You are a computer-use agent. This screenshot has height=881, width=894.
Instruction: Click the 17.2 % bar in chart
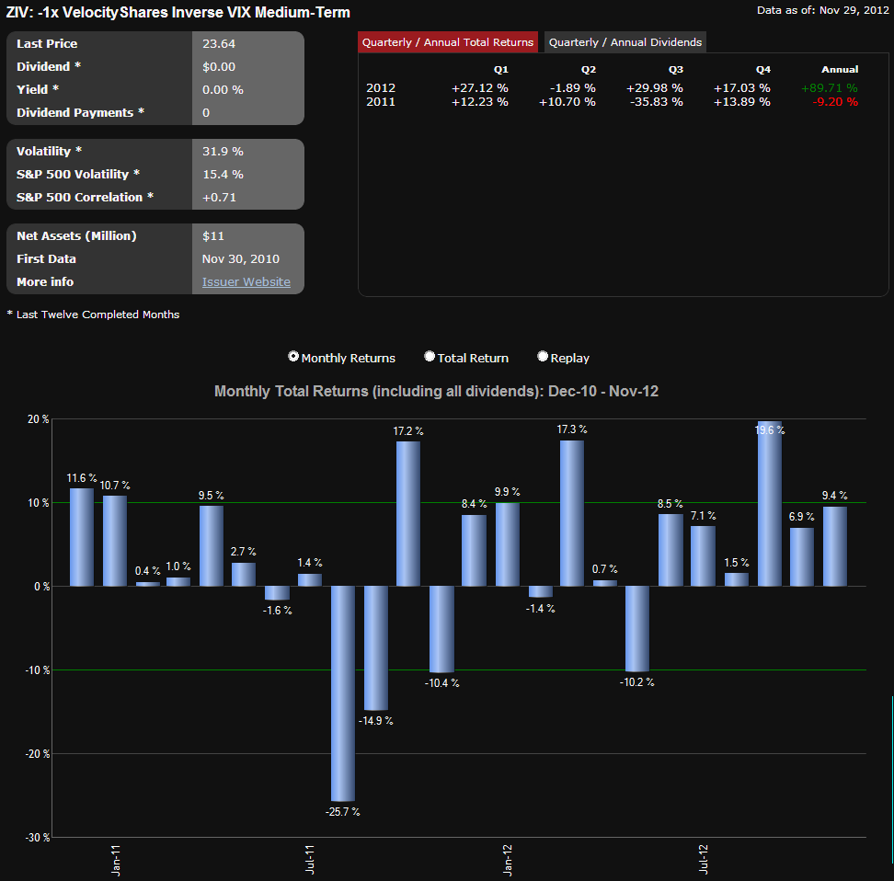(x=408, y=514)
